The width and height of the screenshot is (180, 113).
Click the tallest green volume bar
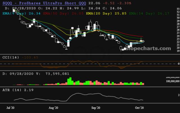point(70,81)
